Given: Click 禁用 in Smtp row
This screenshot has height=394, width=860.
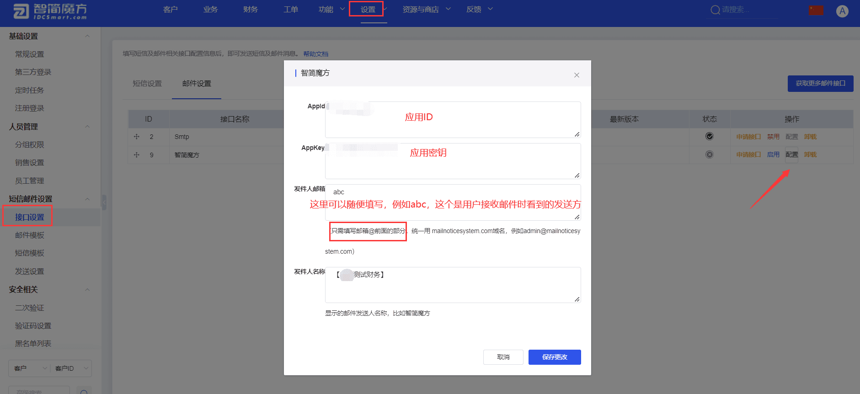Looking at the screenshot, I should point(773,137).
